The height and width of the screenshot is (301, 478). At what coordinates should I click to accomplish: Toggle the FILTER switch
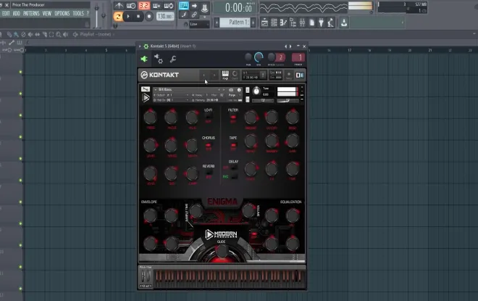click(x=233, y=117)
